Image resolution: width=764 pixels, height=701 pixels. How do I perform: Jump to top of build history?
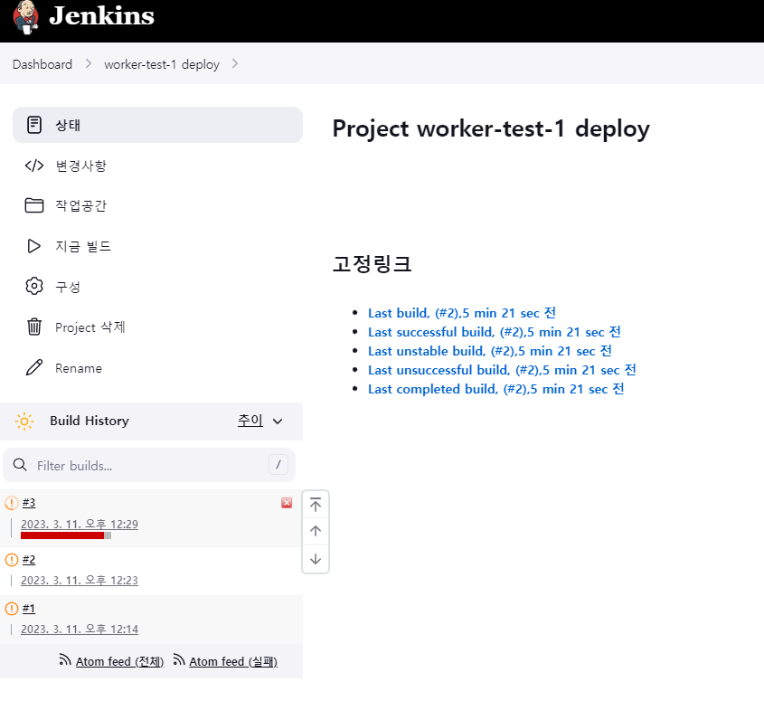(x=316, y=505)
